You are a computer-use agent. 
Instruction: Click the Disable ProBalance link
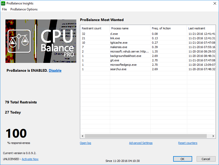pos(55,70)
